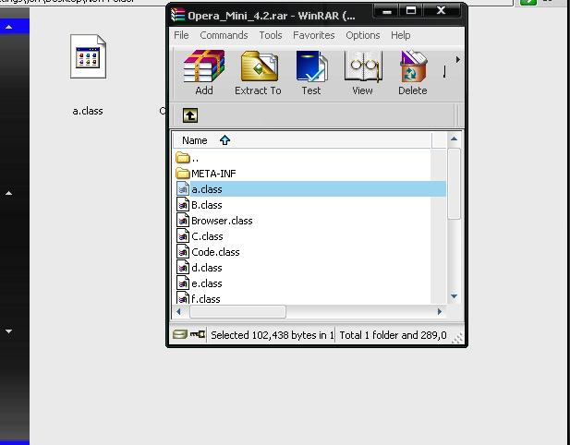This screenshot has width=570, height=445.
Task: Click the vertical scrollbar thumb in the file list
Action: (454, 183)
